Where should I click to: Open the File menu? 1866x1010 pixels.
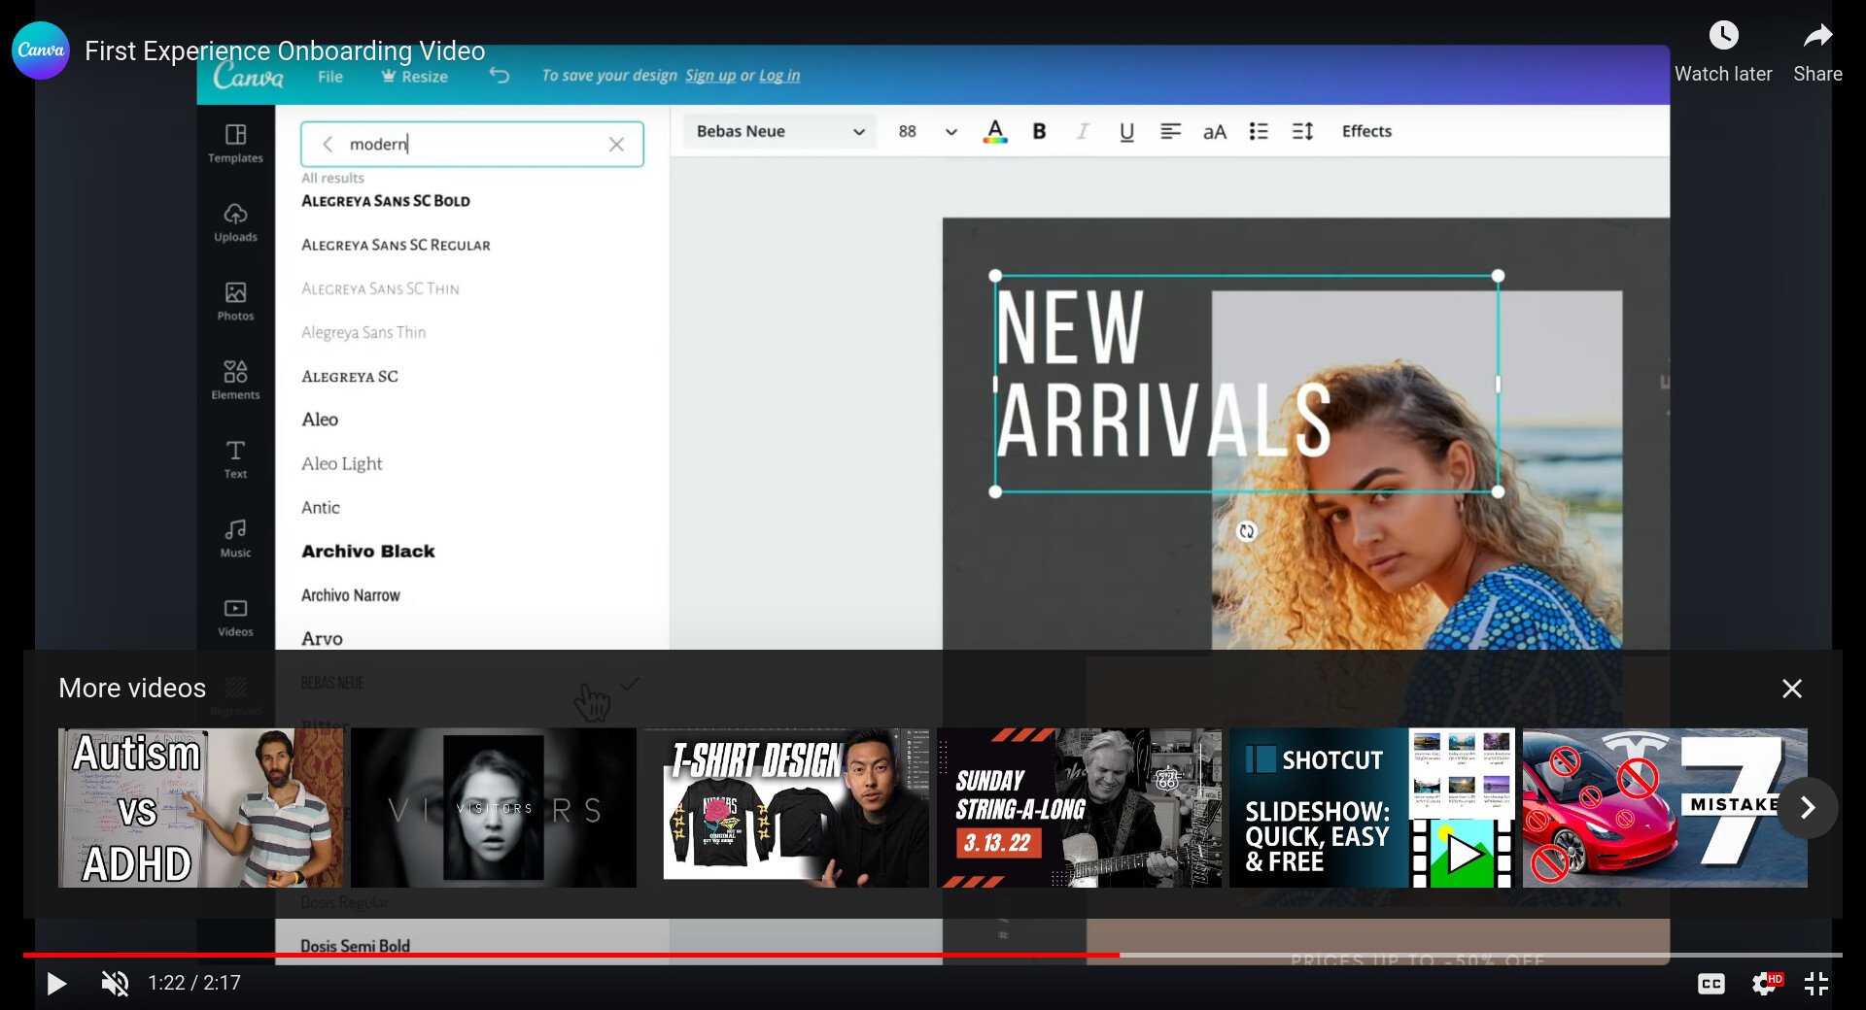point(329,77)
